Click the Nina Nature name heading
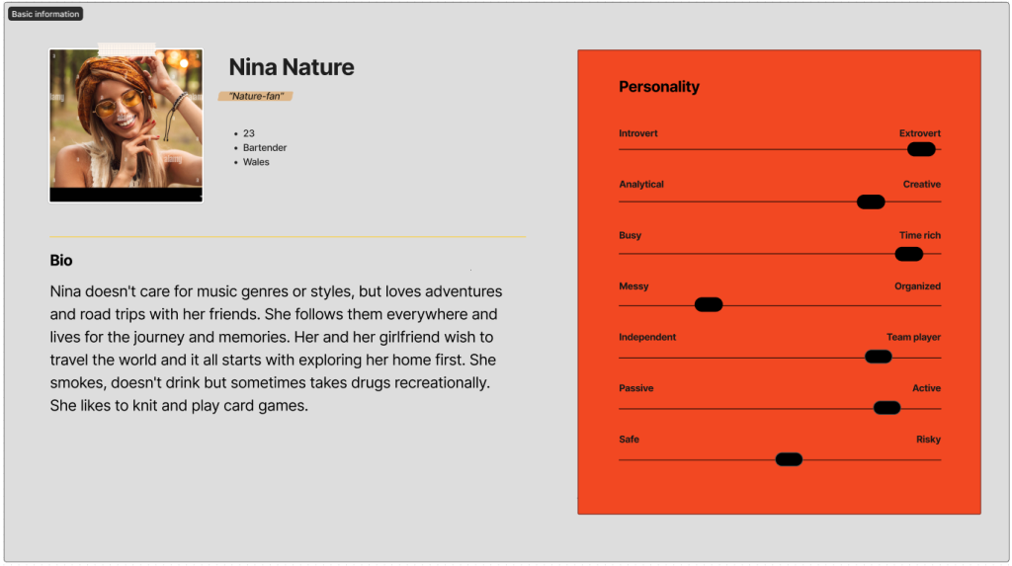Image resolution: width=1012 pixels, height=566 pixels. click(292, 67)
